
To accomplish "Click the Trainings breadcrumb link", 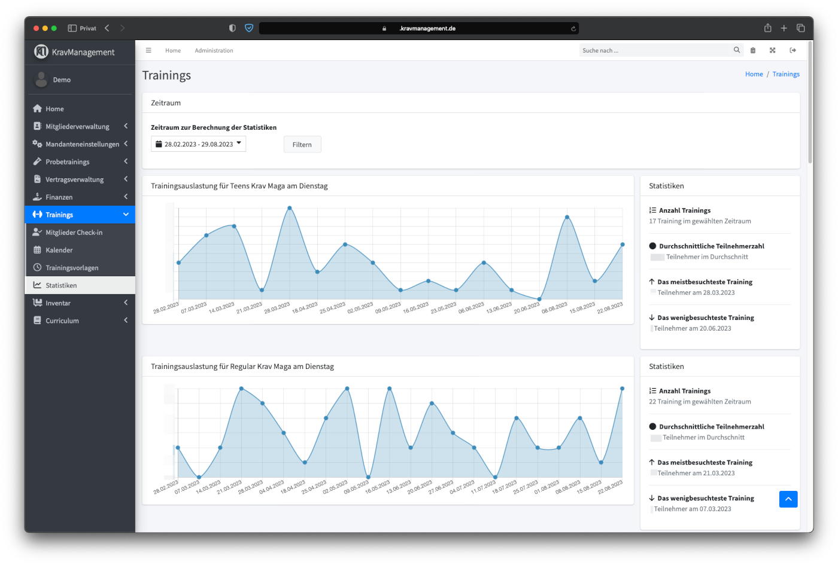I will [x=786, y=74].
